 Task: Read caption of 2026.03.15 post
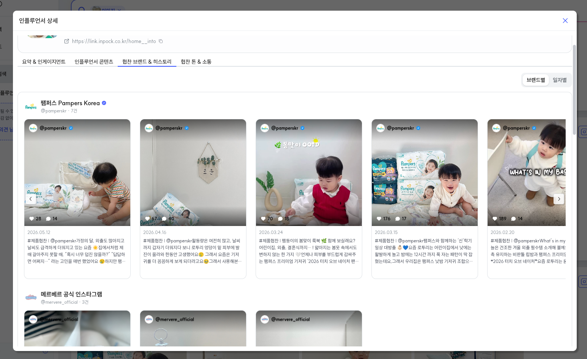pyautogui.click(x=424, y=251)
